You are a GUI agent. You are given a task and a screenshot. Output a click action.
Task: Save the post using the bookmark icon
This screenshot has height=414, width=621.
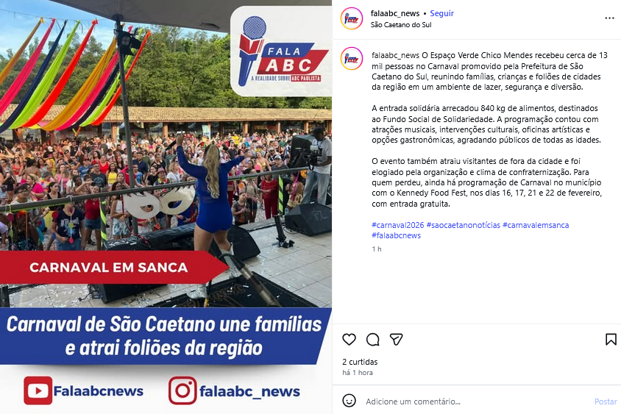pyautogui.click(x=611, y=339)
